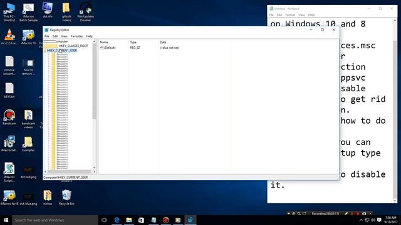
Task: Launch Win Updates Disabler shortcut
Action: (x=85, y=12)
